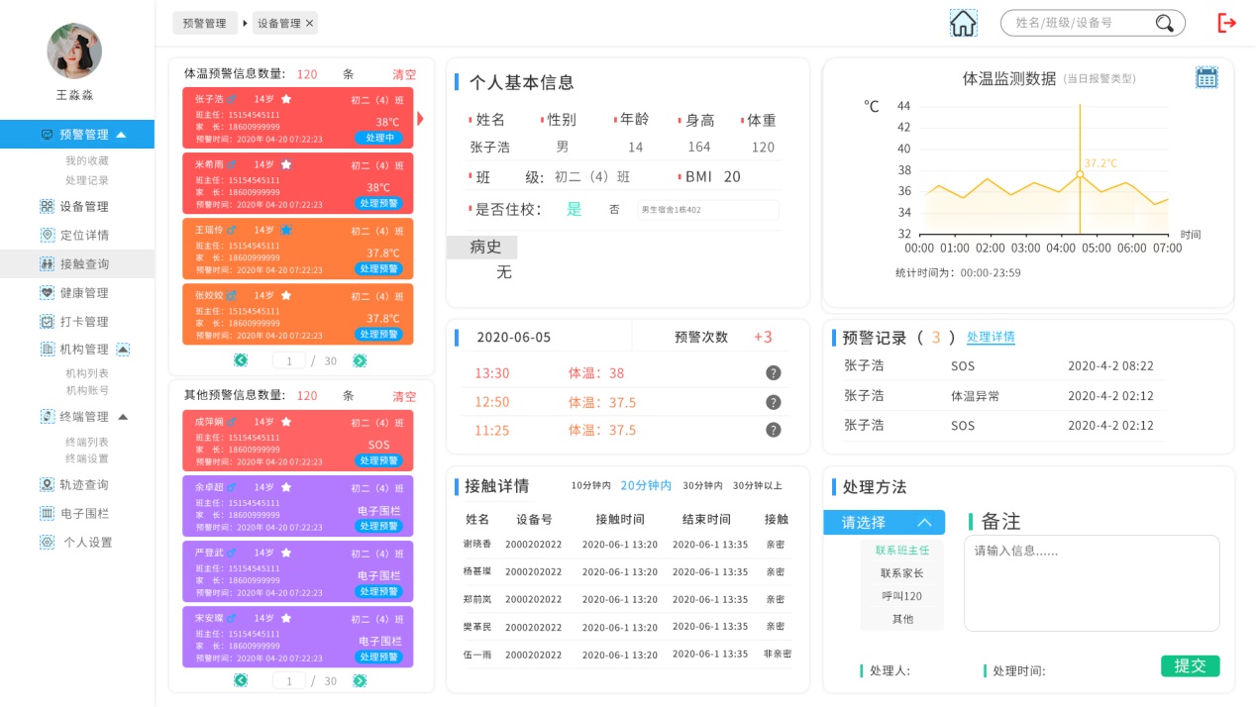This screenshot has width=1256, height=707.
Task: Go to the home page icon
Action: pyautogui.click(x=963, y=23)
